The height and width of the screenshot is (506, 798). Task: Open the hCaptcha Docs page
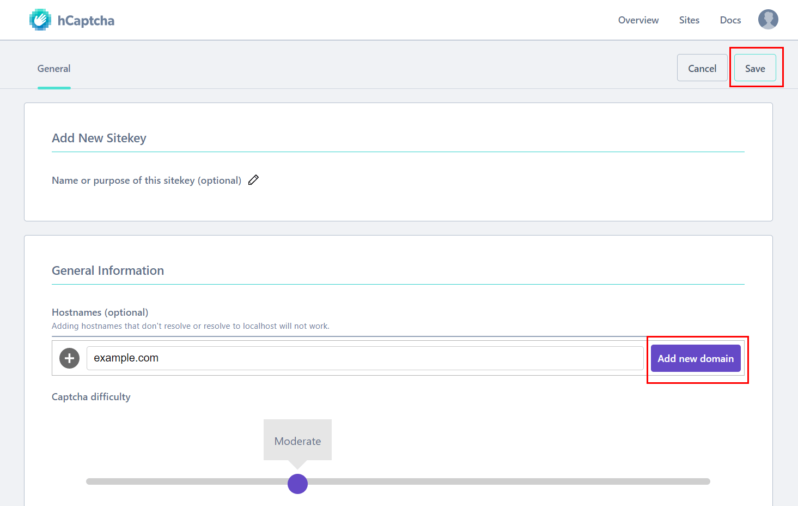point(730,20)
